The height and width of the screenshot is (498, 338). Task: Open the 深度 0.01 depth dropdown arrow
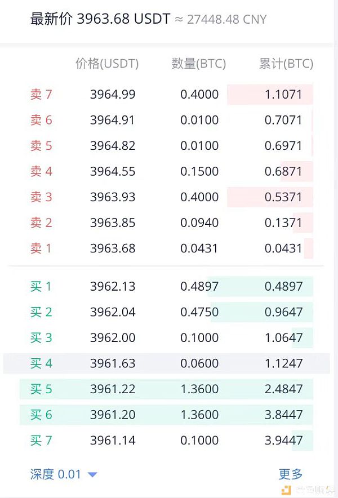point(92,474)
